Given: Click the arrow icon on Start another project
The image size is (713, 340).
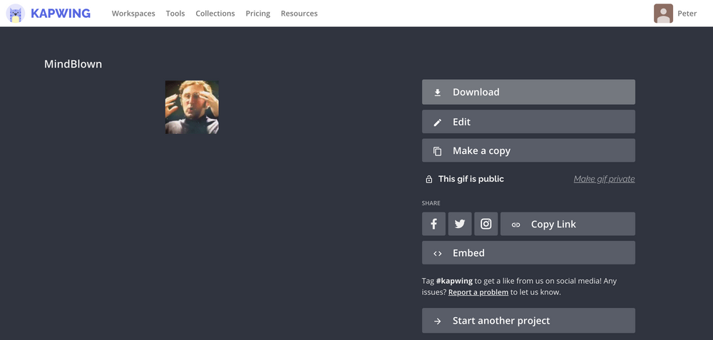Looking at the screenshot, I should tap(438, 321).
